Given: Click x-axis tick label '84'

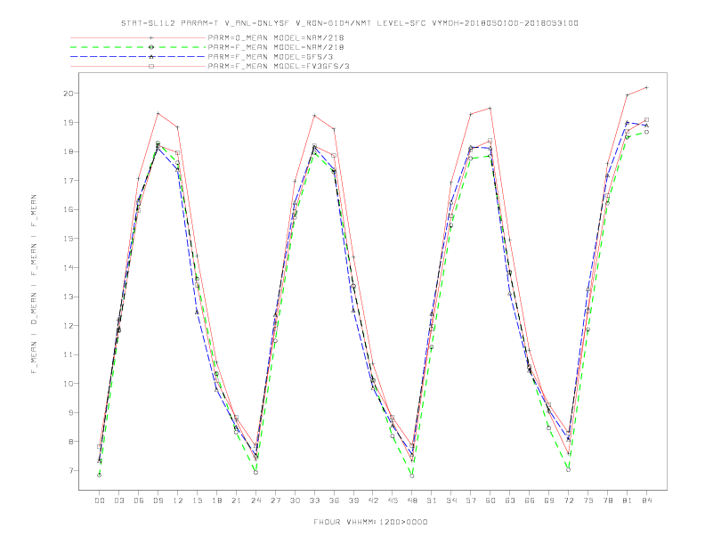Looking at the screenshot, I should [646, 500].
